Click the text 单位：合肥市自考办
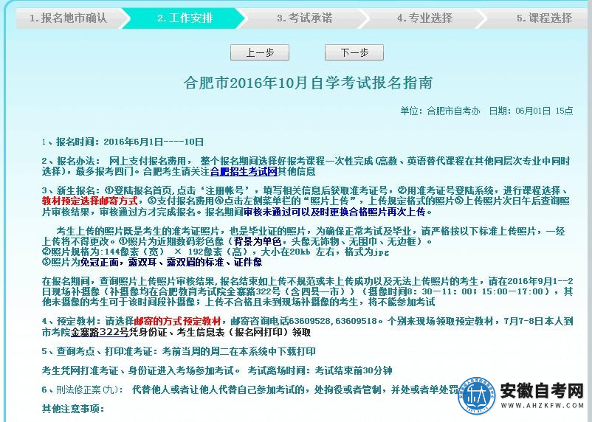The height and width of the screenshot is (422, 592). (x=440, y=111)
